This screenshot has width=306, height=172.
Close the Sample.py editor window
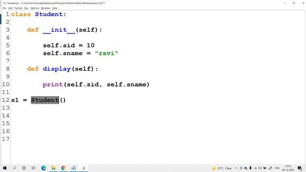303,3
